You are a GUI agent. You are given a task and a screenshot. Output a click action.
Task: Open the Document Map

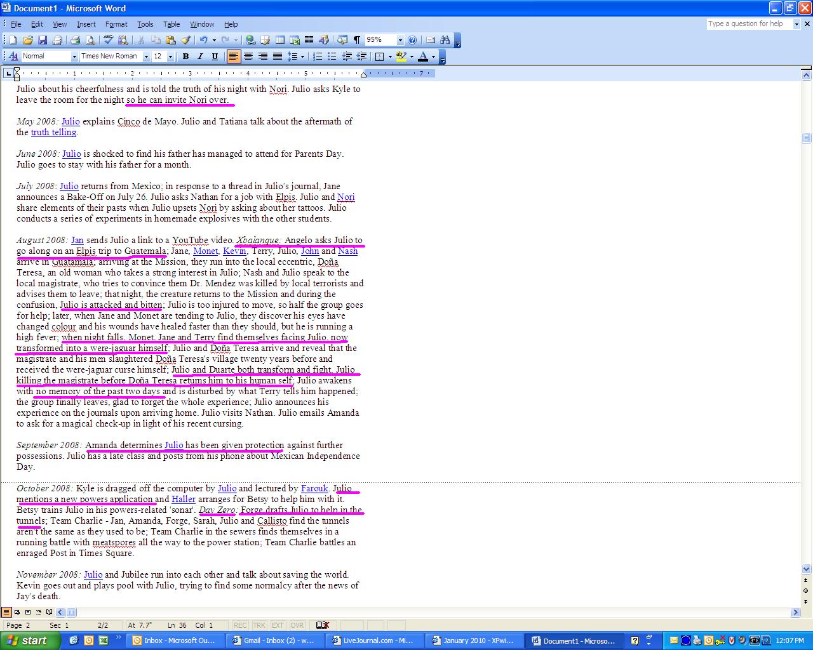[x=342, y=40]
